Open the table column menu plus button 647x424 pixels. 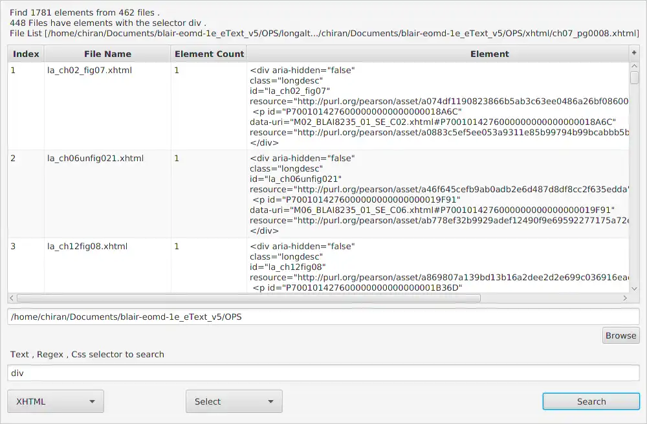click(633, 53)
